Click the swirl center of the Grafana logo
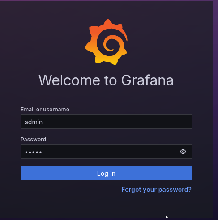This screenshot has height=220, width=218. coord(110,45)
